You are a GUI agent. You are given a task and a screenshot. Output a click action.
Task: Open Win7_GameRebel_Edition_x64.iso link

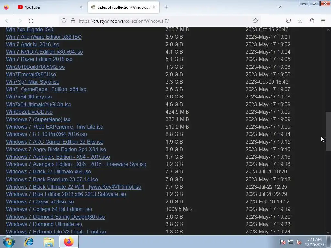click(46, 89)
